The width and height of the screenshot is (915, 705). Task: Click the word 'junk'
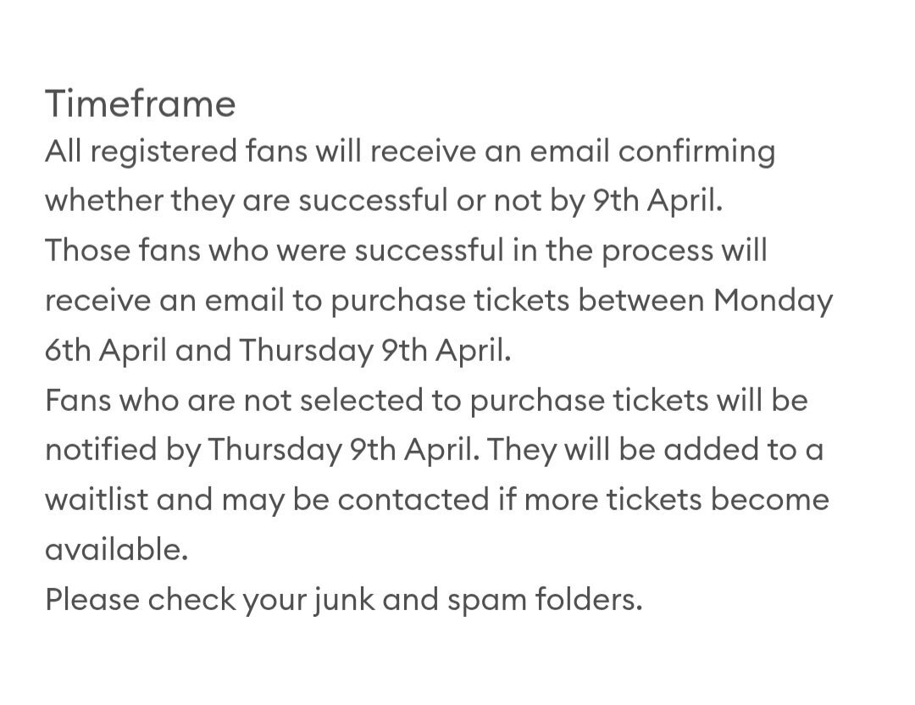[342, 599]
